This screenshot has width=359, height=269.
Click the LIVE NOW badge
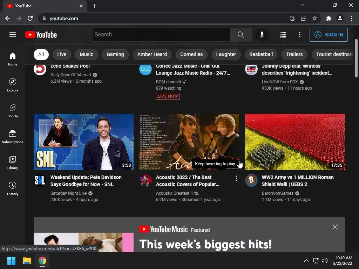coord(168,96)
